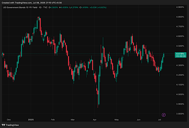Click the 05:49:29 countdown timer
This screenshot has height=128, width=189.
point(181,56)
